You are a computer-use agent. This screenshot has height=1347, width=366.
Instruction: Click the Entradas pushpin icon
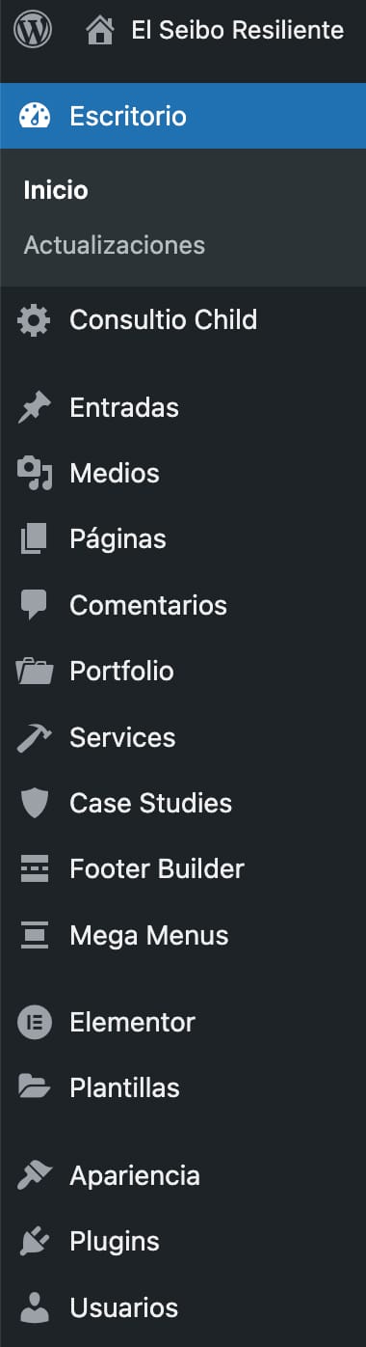click(34, 408)
